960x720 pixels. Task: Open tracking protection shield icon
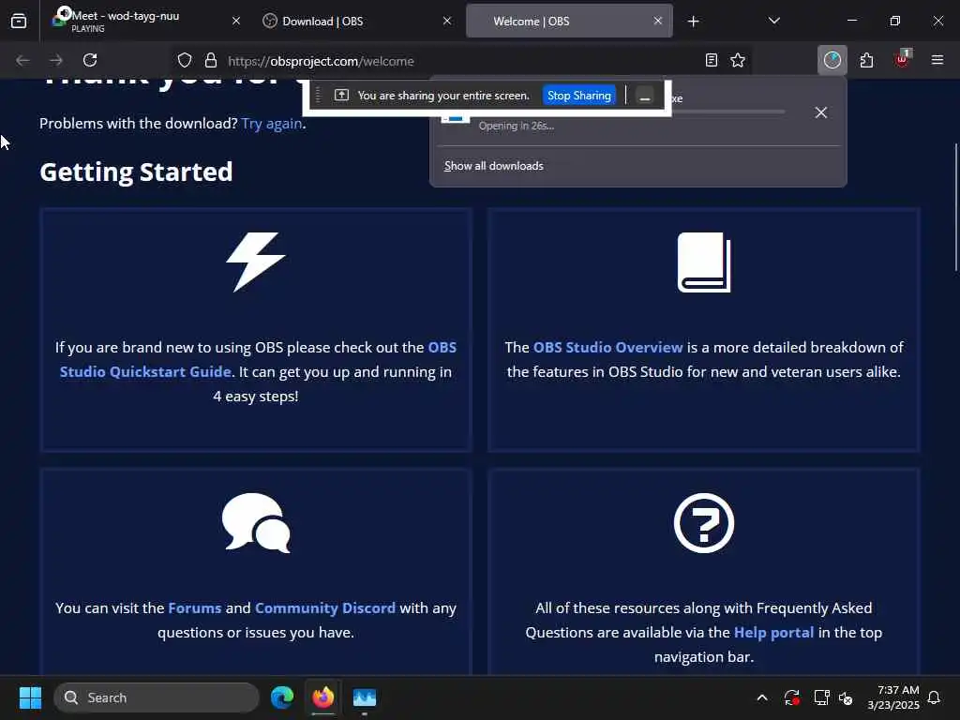point(185,61)
